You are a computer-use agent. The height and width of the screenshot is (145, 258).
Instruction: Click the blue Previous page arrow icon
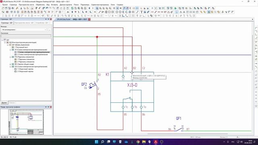pyautogui.click(x=89, y=8)
